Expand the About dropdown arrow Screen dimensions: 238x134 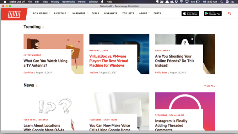[x=149, y=13]
